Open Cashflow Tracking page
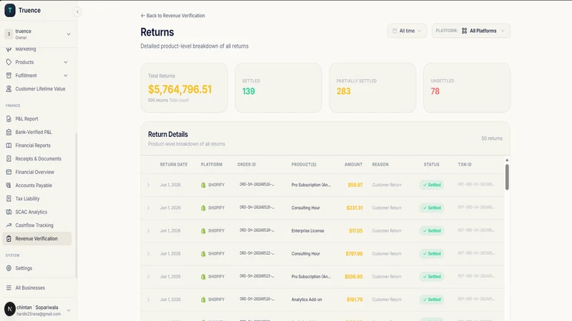The width and height of the screenshot is (572, 321). click(x=37, y=225)
